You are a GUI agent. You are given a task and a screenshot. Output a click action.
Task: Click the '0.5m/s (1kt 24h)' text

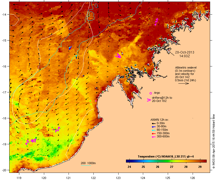tap(186, 80)
